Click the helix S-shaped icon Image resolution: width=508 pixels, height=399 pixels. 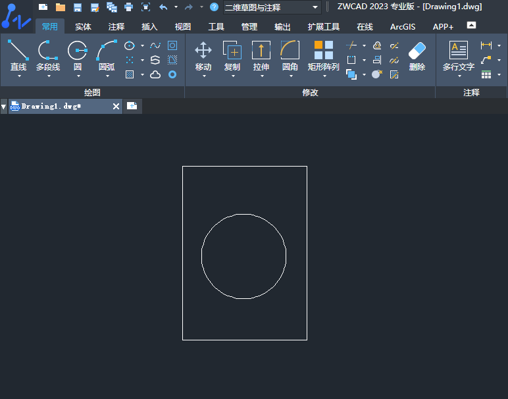(x=155, y=60)
